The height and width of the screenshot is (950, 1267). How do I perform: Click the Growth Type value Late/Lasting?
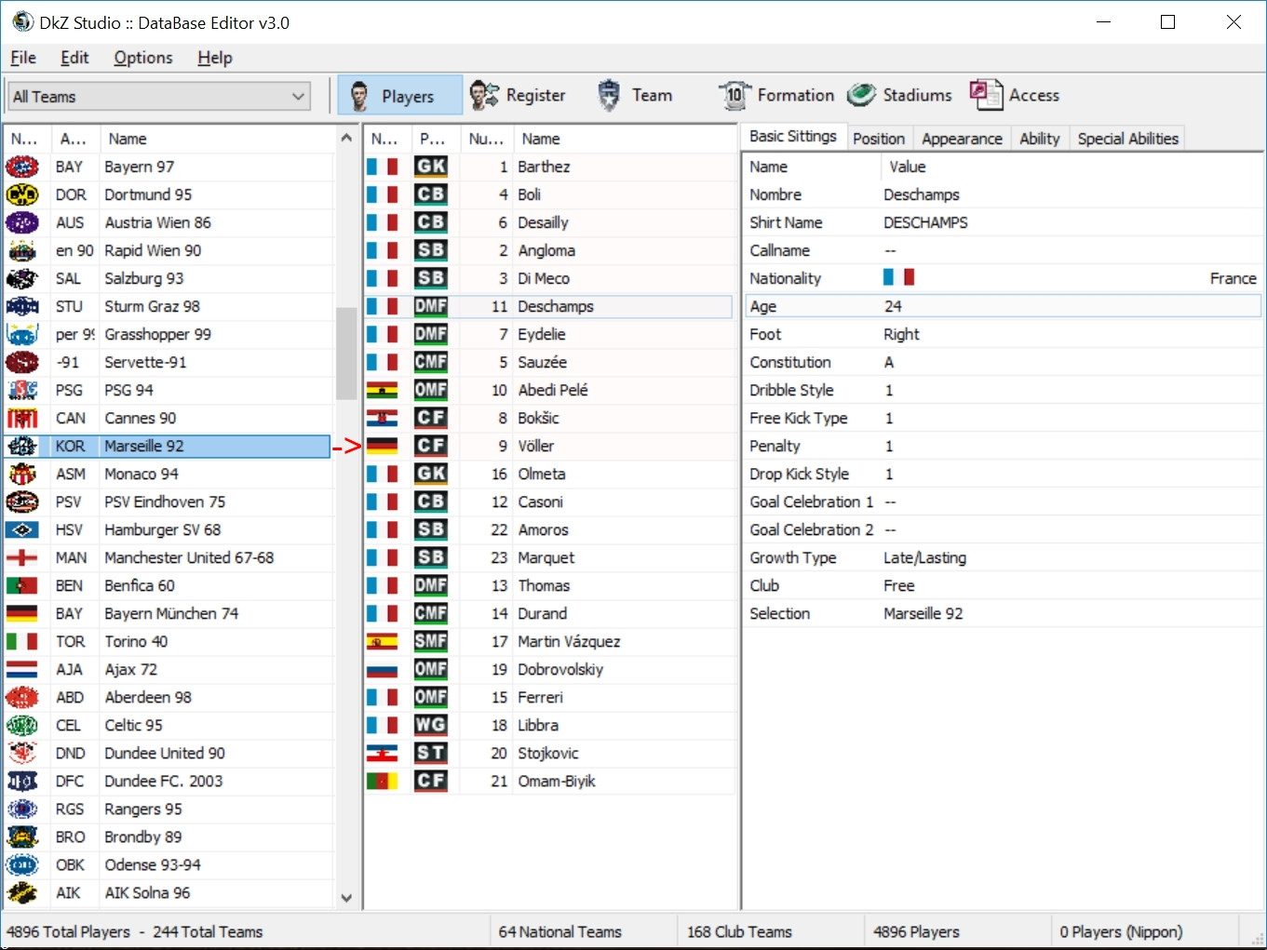click(924, 557)
